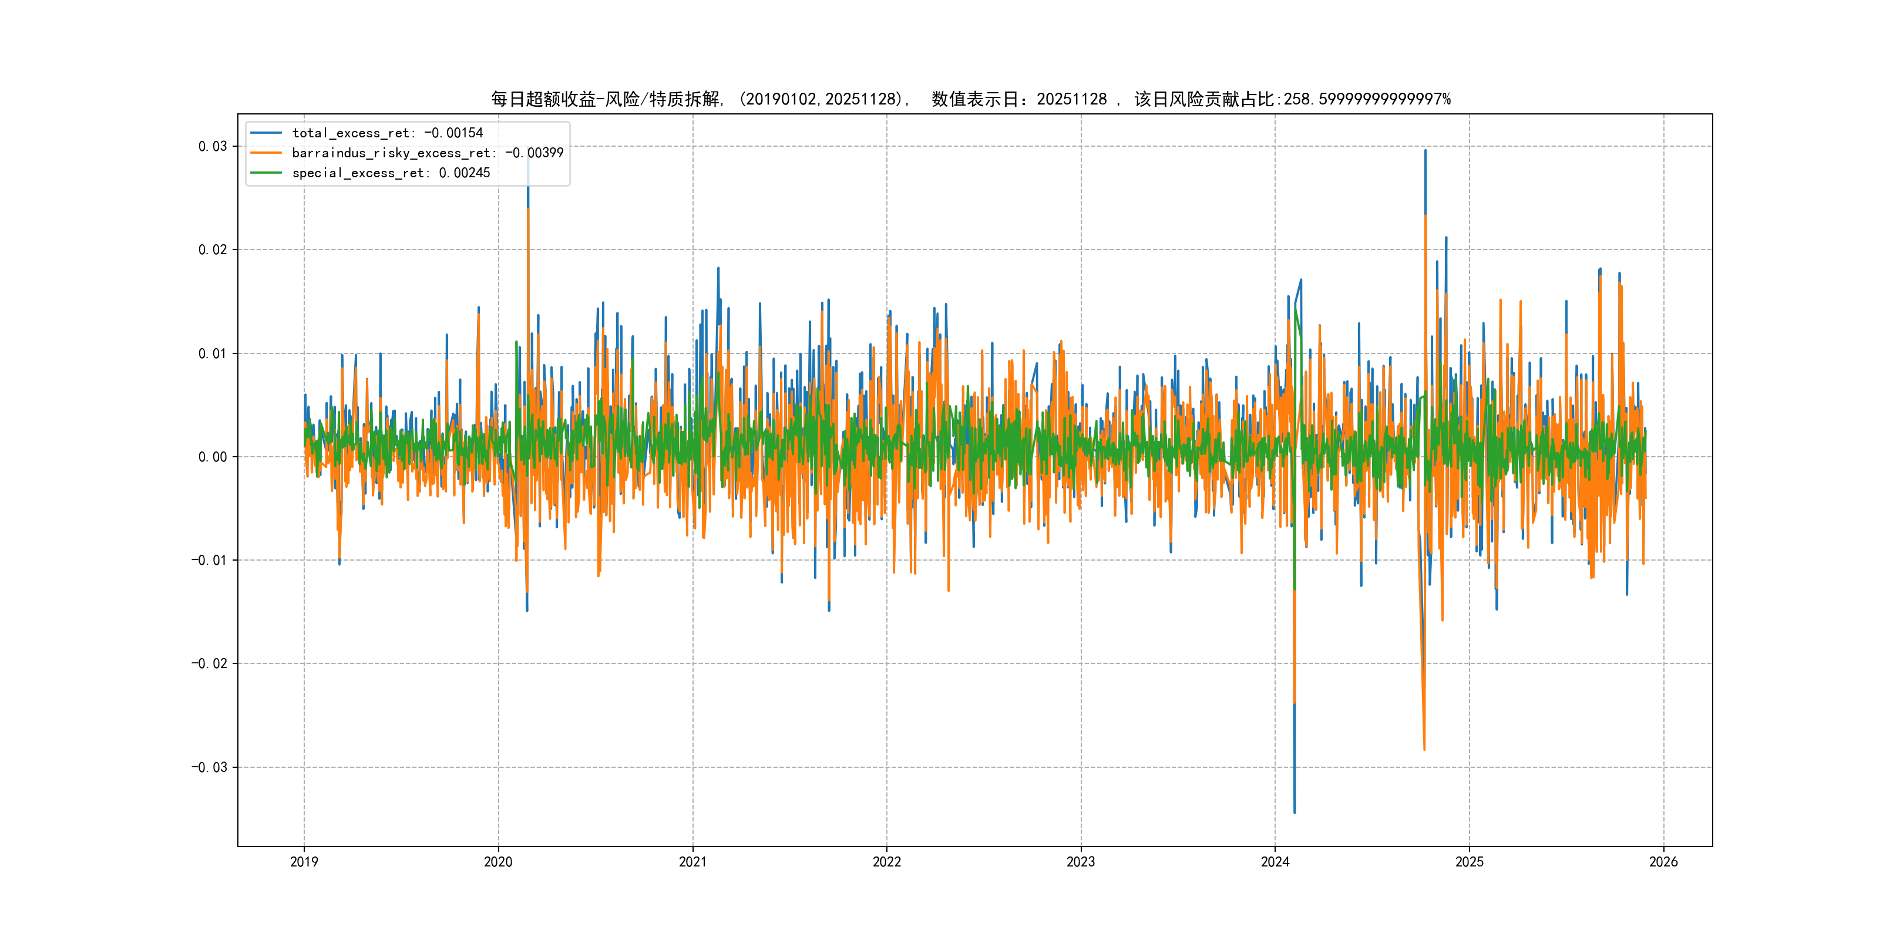Click the 2025 x-axis tick label
This screenshot has width=1903, height=951.
tap(1470, 862)
